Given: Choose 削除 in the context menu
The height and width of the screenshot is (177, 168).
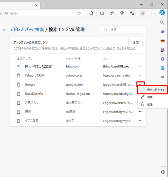Looking at the screenshot, I should (x=153, y=104).
